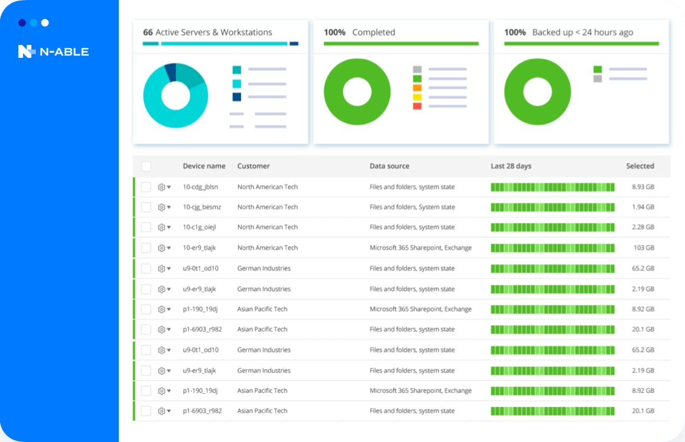
Task: Click the red legend swatch in Completed card
Action: pos(417,106)
